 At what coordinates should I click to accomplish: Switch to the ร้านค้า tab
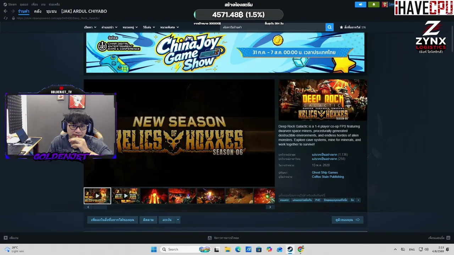point(24,11)
